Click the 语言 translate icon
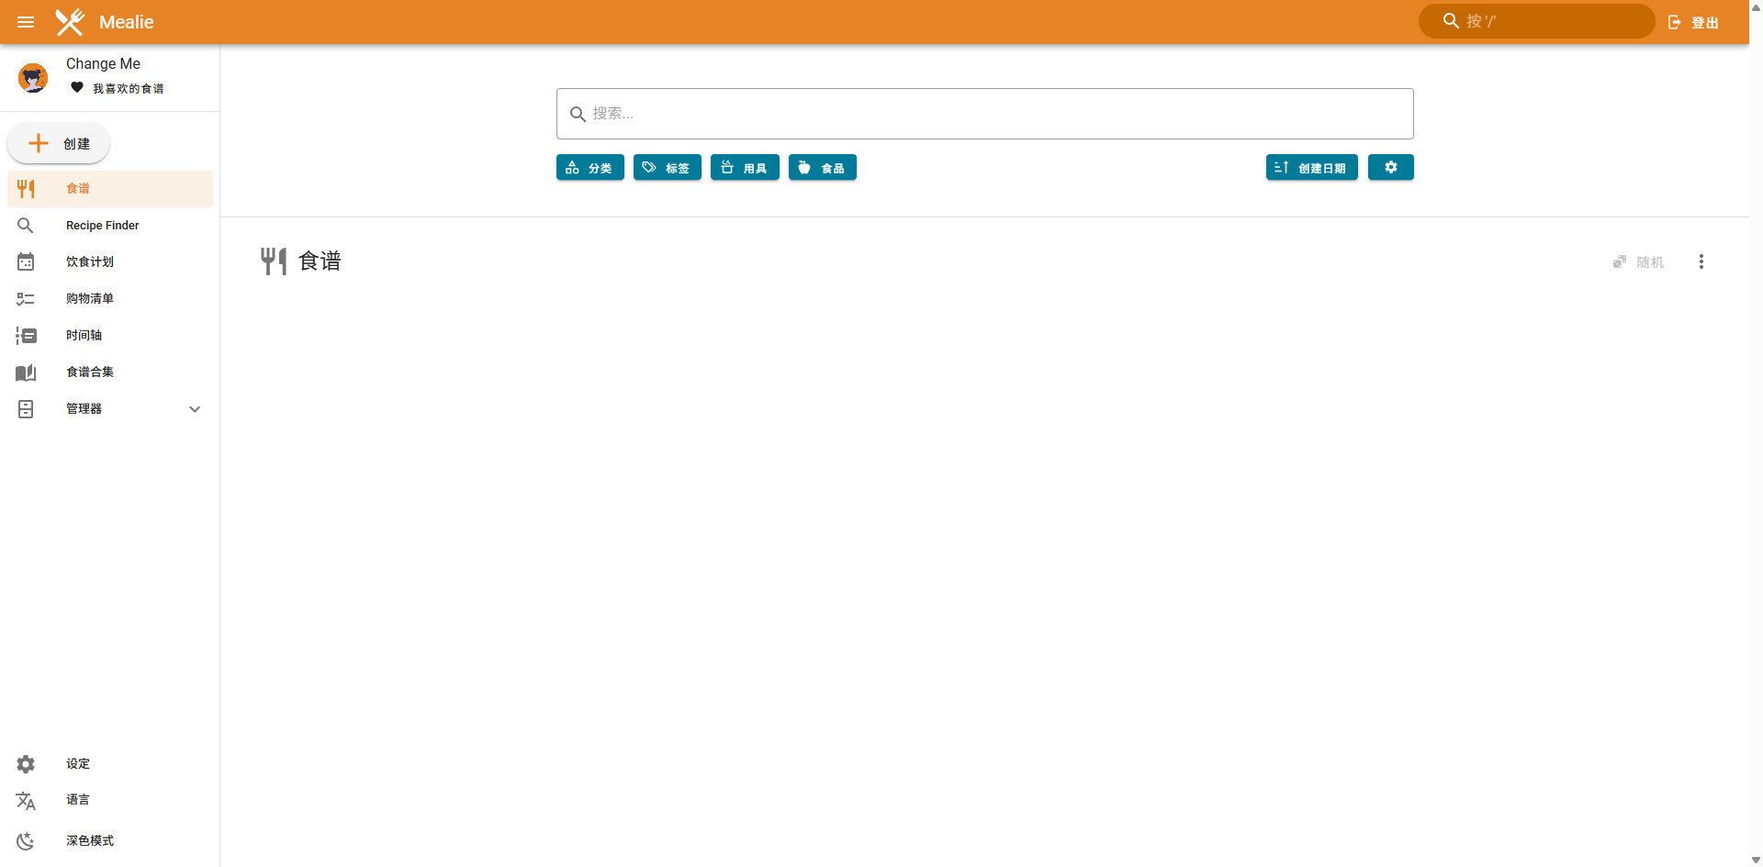1763x867 pixels. click(26, 801)
